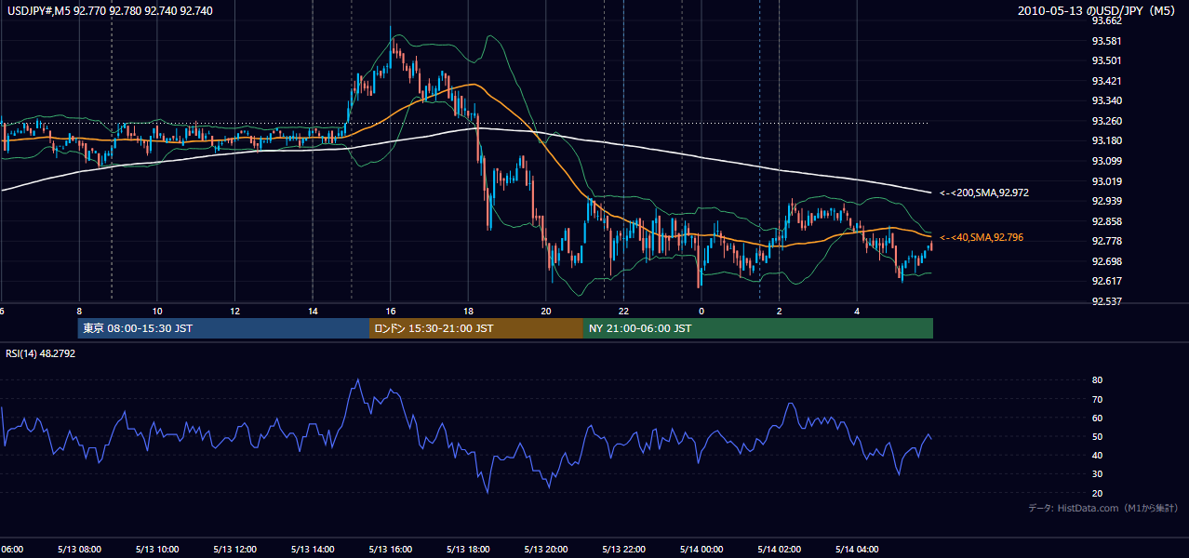
Task: Click price axis value 92.858
Action: click(1106, 221)
